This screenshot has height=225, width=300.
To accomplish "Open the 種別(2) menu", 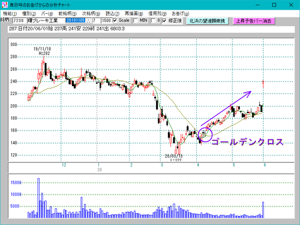I will click(29, 14).
